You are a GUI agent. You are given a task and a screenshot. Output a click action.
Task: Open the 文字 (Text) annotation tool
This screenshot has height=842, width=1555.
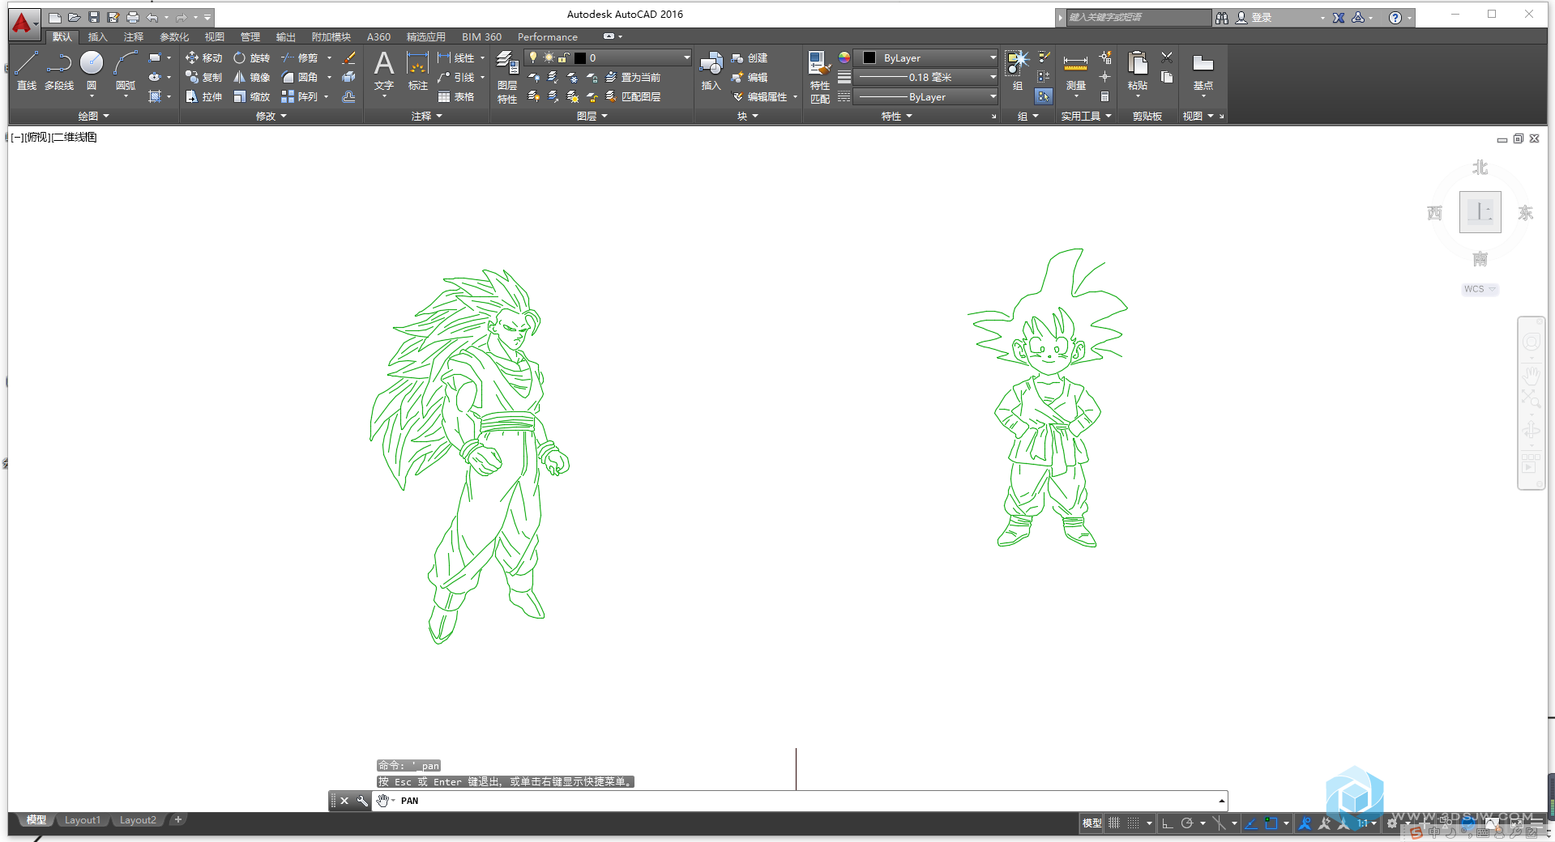click(x=384, y=71)
